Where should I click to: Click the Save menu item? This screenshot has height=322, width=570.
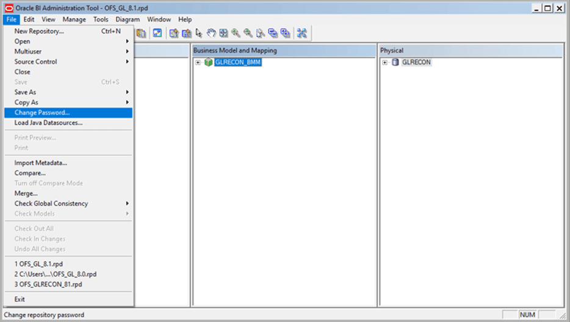click(68, 82)
